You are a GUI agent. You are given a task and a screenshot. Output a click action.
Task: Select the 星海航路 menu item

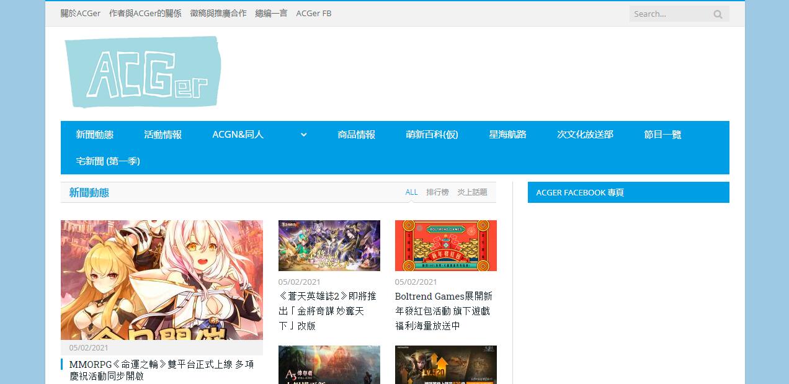[x=508, y=135]
